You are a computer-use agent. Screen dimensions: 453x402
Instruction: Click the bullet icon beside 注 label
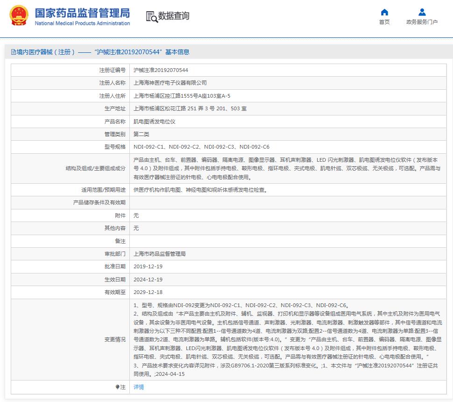click(x=118, y=387)
